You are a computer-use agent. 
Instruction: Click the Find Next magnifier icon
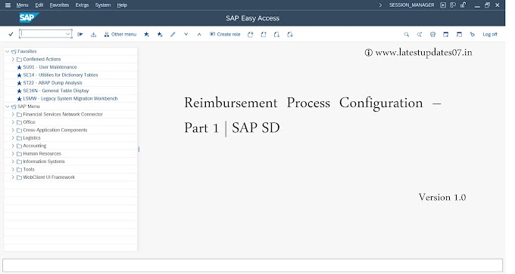click(x=420, y=35)
